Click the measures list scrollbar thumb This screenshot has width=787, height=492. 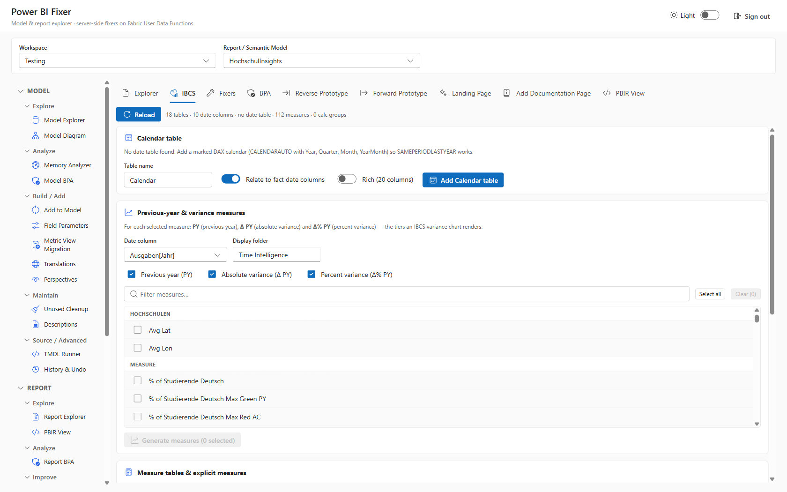click(x=757, y=319)
